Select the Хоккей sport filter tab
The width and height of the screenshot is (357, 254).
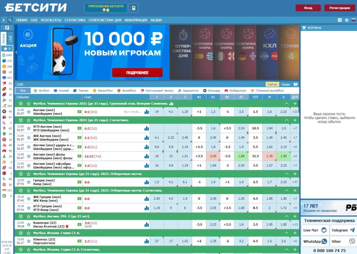(x=61, y=90)
